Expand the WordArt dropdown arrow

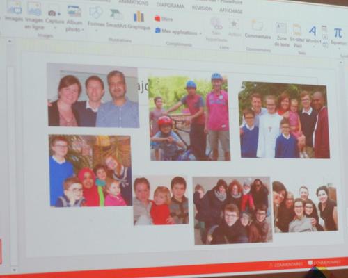click(x=314, y=47)
